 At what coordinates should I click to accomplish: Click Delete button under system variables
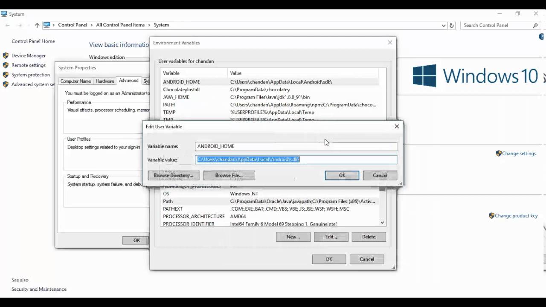[369, 237]
